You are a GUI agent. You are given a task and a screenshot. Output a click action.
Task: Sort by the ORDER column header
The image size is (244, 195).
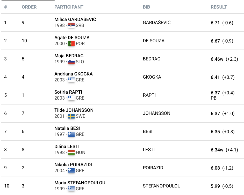pyautogui.click(x=29, y=7)
